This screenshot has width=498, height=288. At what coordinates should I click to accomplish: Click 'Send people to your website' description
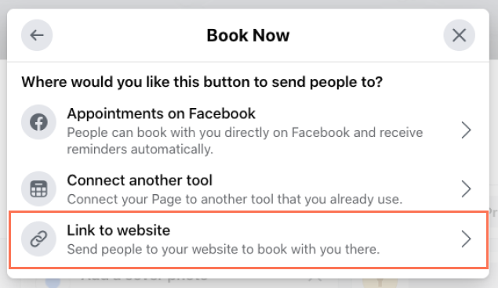224,250
